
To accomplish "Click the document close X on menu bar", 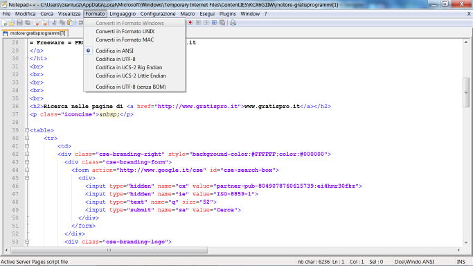I will coord(469,14).
